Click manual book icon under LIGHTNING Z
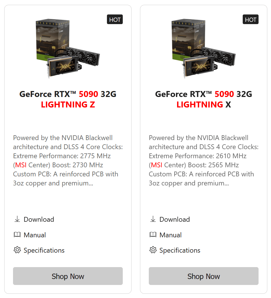The height and width of the screenshot is (298, 271). pyautogui.click(x=17, y=235)
